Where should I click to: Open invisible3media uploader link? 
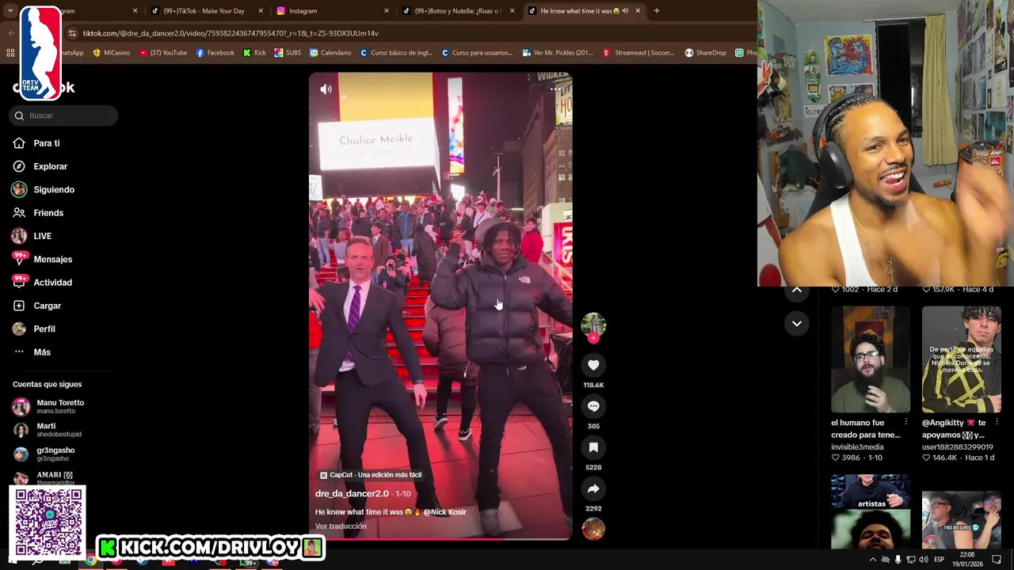click(857, 447)
